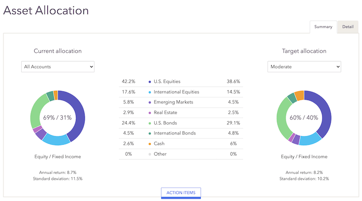Click the 6% Cash target value

234,144
